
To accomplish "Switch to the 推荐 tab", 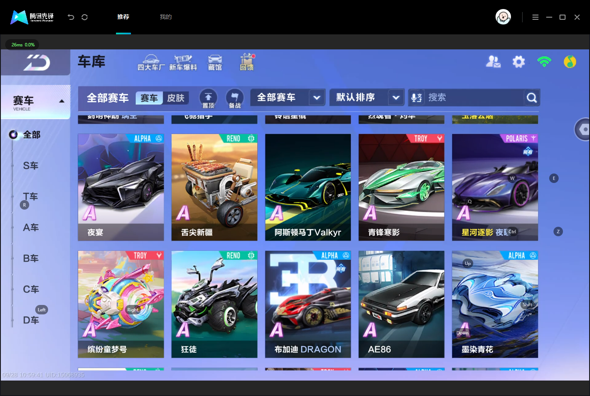I will coord(123,17).
